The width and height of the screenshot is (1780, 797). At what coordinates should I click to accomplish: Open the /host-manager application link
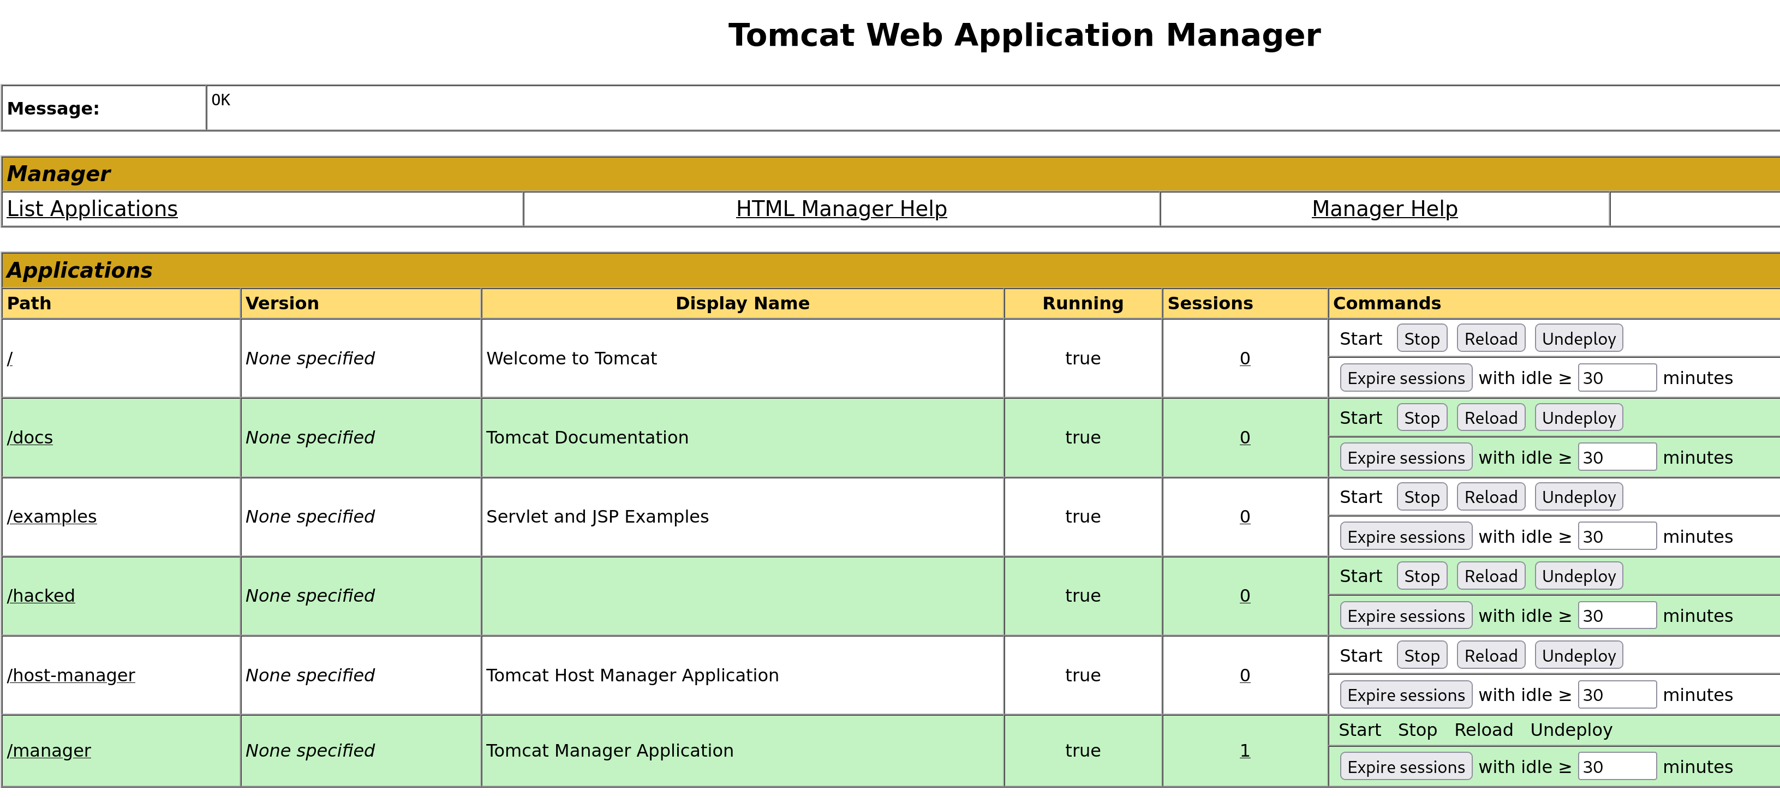click(71, 675)
